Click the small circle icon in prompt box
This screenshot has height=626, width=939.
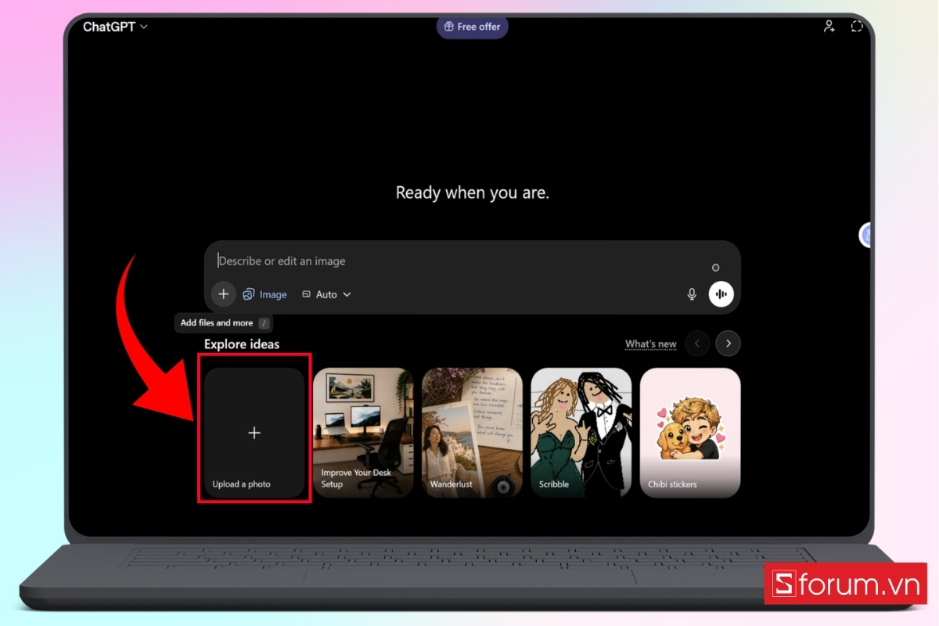[715, 268]
